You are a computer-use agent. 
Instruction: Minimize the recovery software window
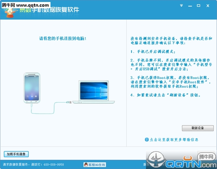(x=190, y=6)
